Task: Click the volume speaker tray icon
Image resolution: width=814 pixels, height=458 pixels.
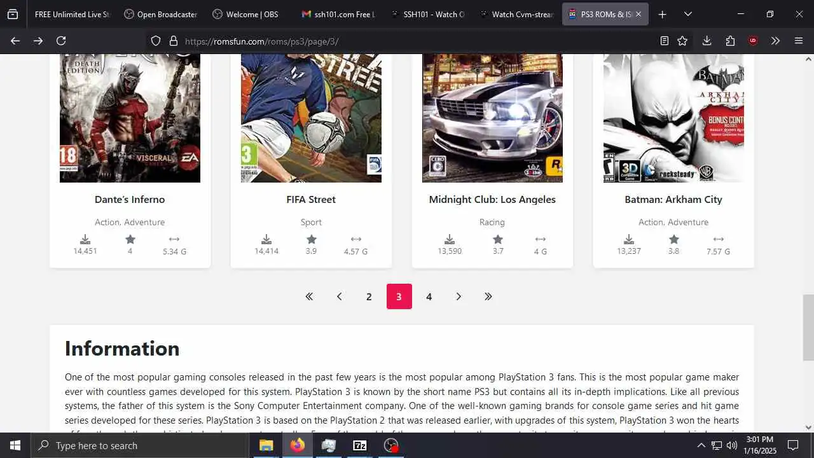Action: point(732,445)
